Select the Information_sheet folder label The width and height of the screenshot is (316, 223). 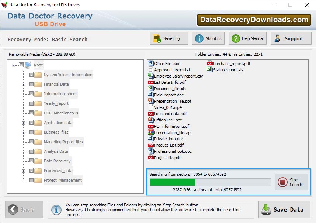click(x=60, y=94)
